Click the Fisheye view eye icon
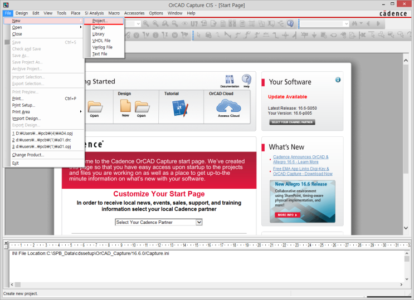414x300 pixels. [x=184, y=24]
